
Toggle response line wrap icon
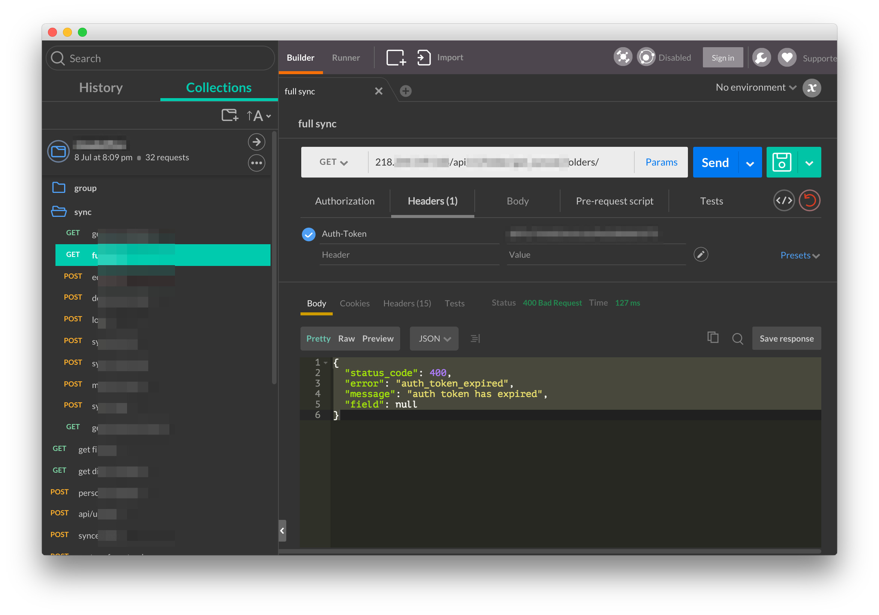pos(475,339)
